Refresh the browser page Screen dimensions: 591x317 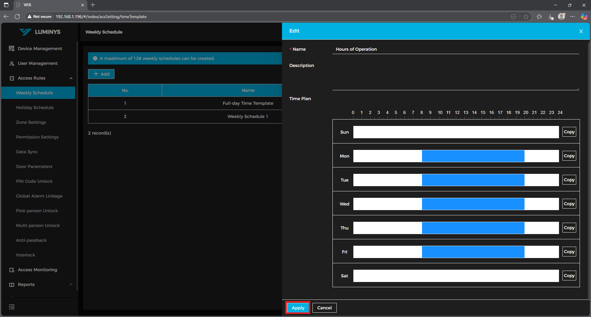click(x=17, y=17)
